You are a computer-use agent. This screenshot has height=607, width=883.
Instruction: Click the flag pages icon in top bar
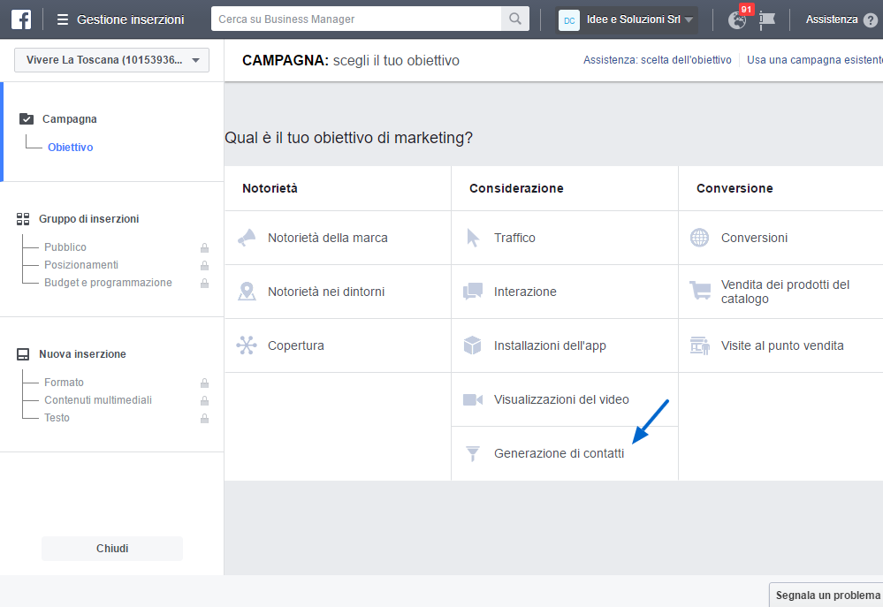[x=767, y=19]
